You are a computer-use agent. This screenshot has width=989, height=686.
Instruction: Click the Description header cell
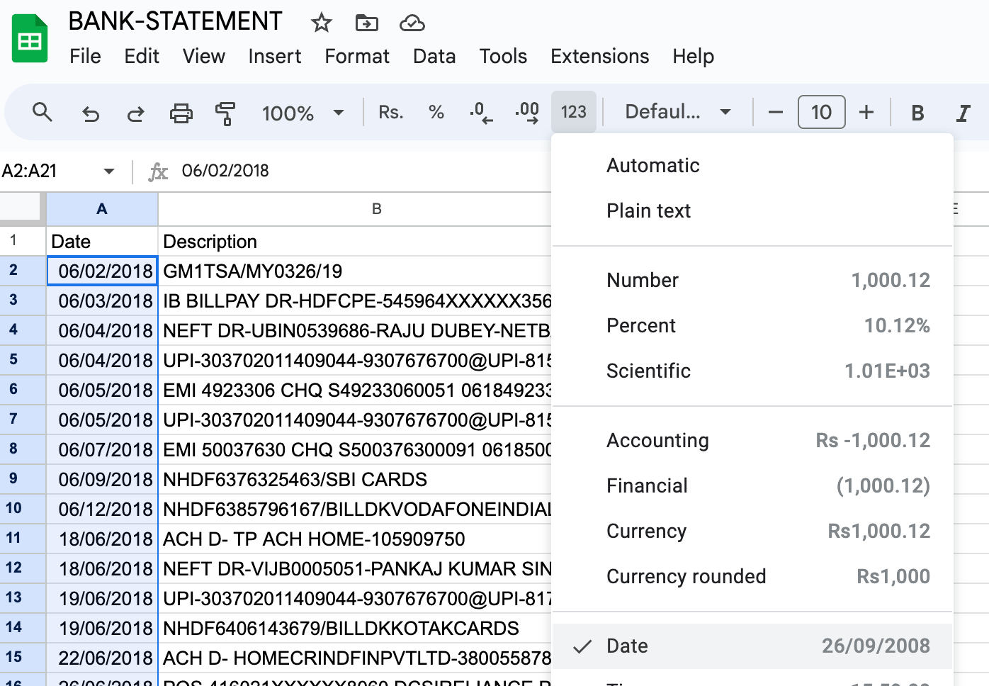pyautogui.click(x=355, y=242)
